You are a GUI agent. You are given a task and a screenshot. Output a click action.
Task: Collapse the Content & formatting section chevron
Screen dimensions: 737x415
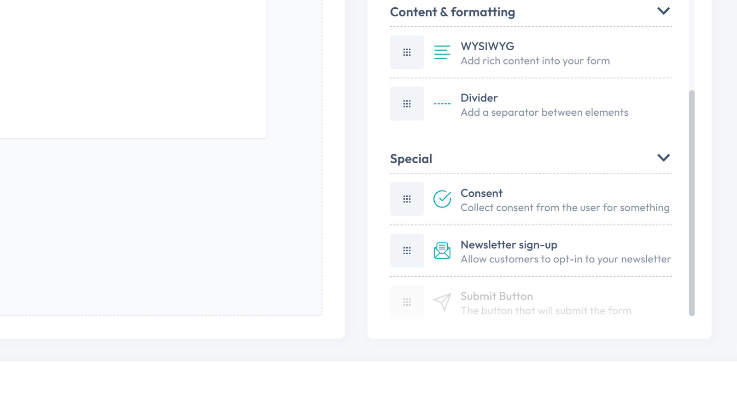tap(663, 11)
